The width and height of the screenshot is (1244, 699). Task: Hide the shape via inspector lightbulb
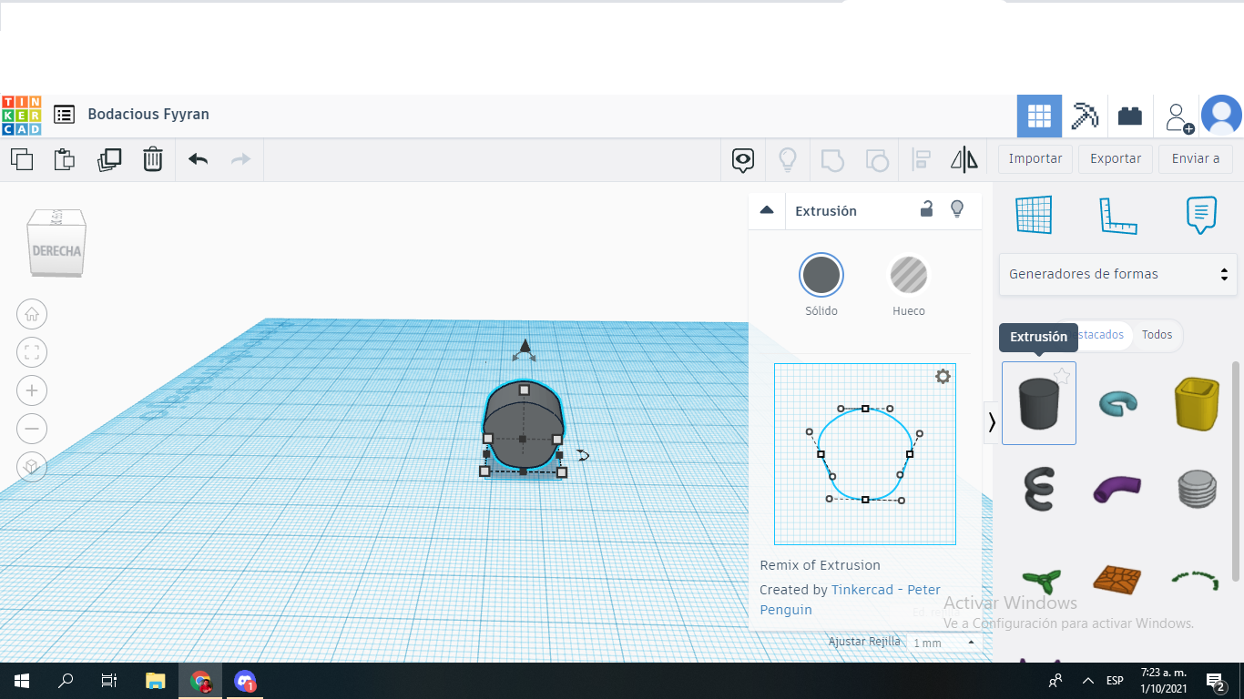click(957, 209)
